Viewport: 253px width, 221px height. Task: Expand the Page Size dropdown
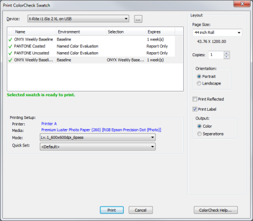(239, 33)
